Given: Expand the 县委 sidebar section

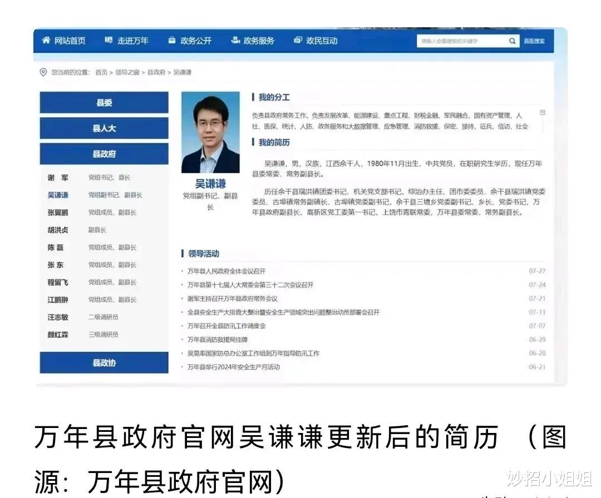Looking at the screenshot, I should (104, 103).
